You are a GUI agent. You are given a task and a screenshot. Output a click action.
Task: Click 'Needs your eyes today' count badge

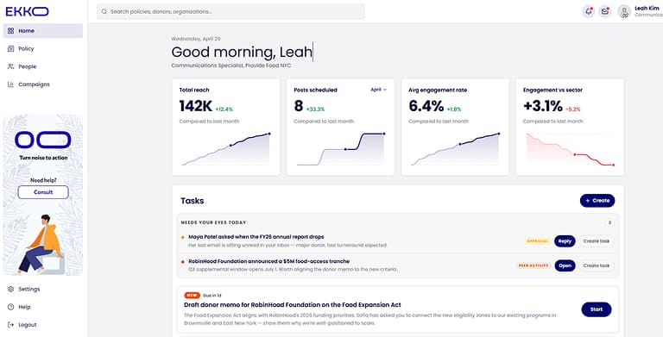pyautogui.click(x=609, y=222)
